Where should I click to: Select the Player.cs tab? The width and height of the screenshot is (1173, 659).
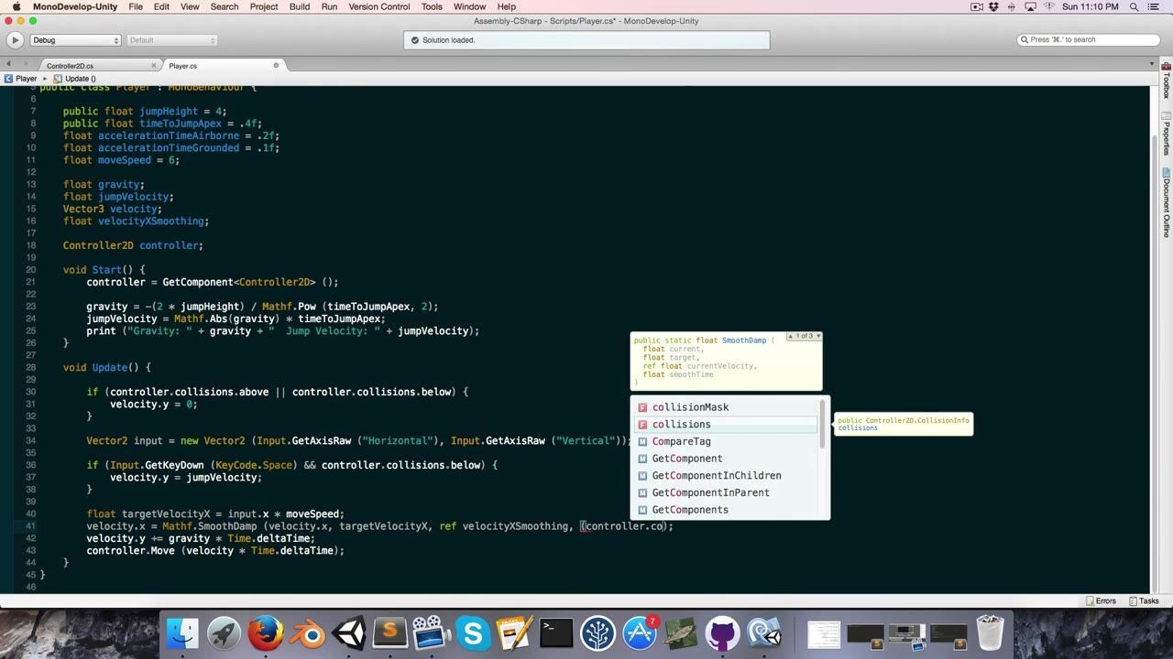pos(182,66)
